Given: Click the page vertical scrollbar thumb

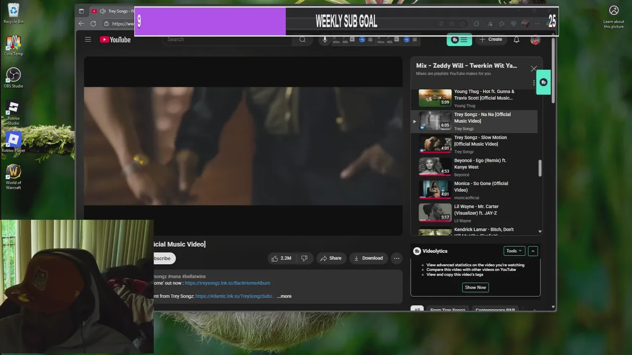Looking at the screenshot, I should [x=553, y=70].
